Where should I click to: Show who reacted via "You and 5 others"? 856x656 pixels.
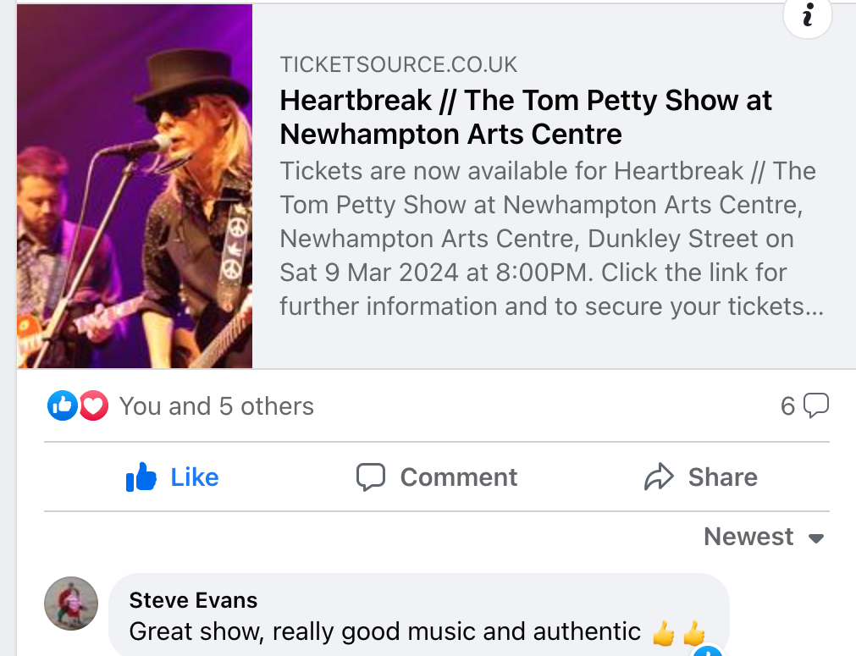[x=216, y=406]
